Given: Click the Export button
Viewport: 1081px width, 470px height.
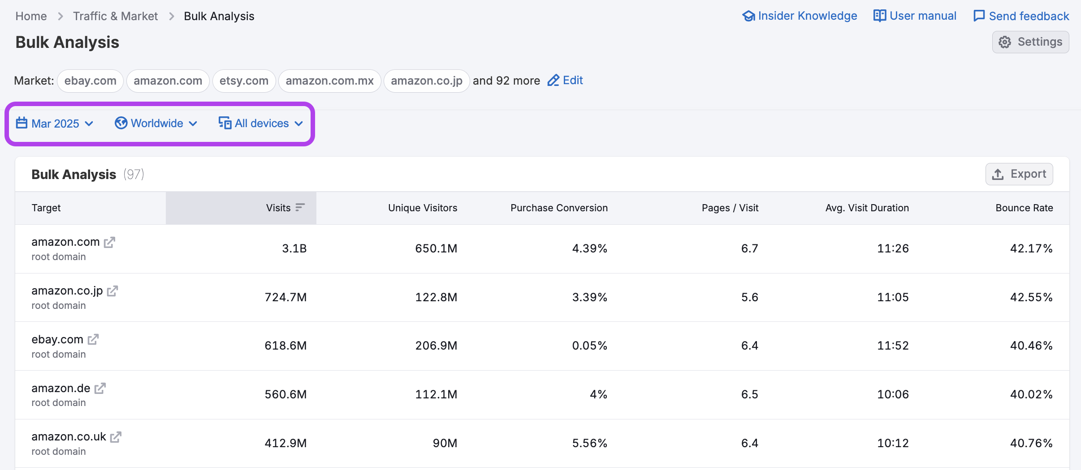Looking at the screenshot, I should point(1019,174).
